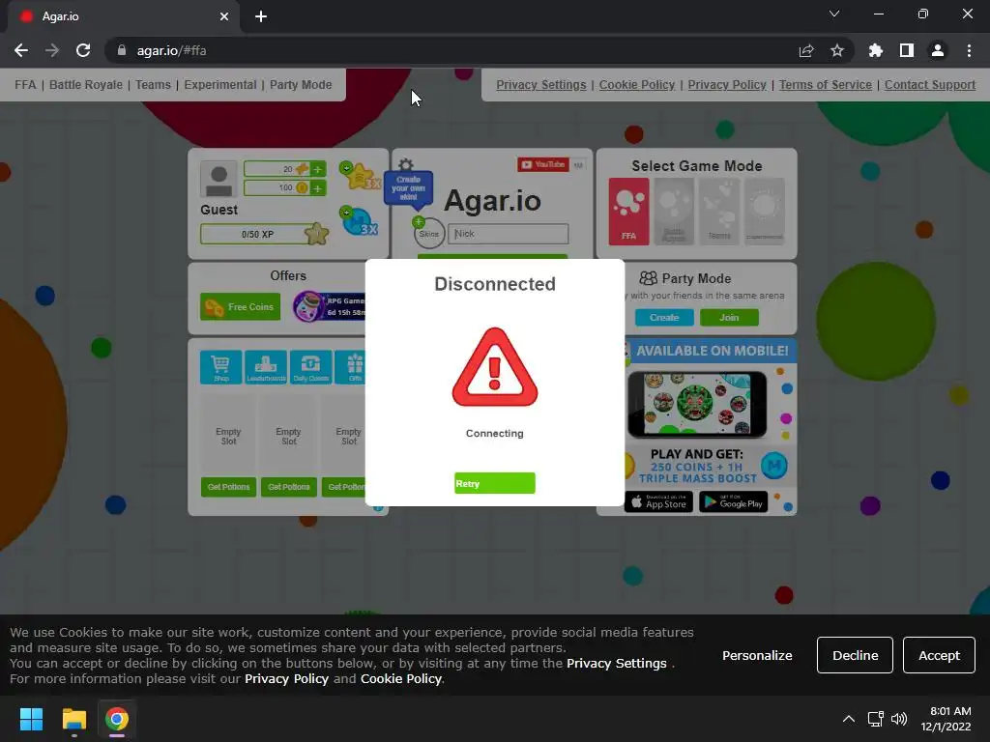The width and height of the screenshot is (990, 742).
Task: Open the clock showing 8:01 AM
Action: pos(946,719)
